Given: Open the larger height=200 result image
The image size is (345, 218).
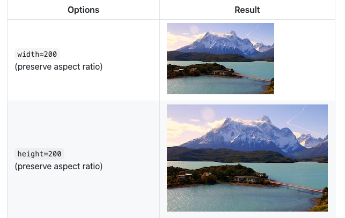Looking at the screenshot, I should tap(247, 157).
